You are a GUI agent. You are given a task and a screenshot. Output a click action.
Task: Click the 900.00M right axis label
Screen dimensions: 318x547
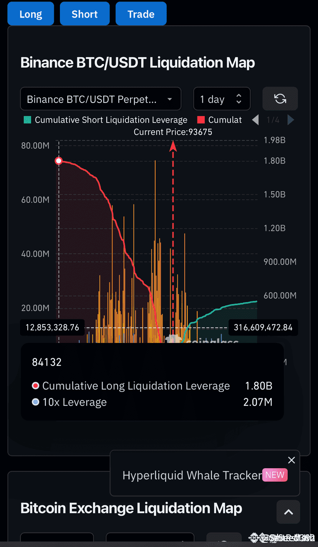click(280, 262)
